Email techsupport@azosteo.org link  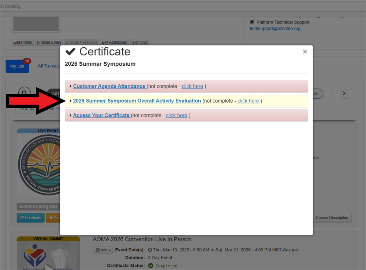275,29
